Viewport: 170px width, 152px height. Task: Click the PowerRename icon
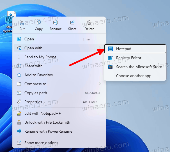click(x=19, y=132)
